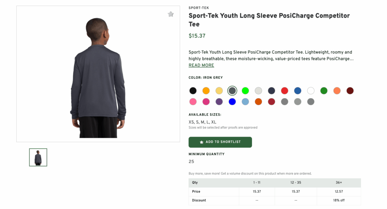Choose the coral orange color swatch
The width and height of the screenshot is (387, 209).
(x=337, y=91)
